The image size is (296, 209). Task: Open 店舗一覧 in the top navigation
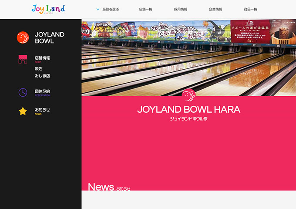click(145, 9)
